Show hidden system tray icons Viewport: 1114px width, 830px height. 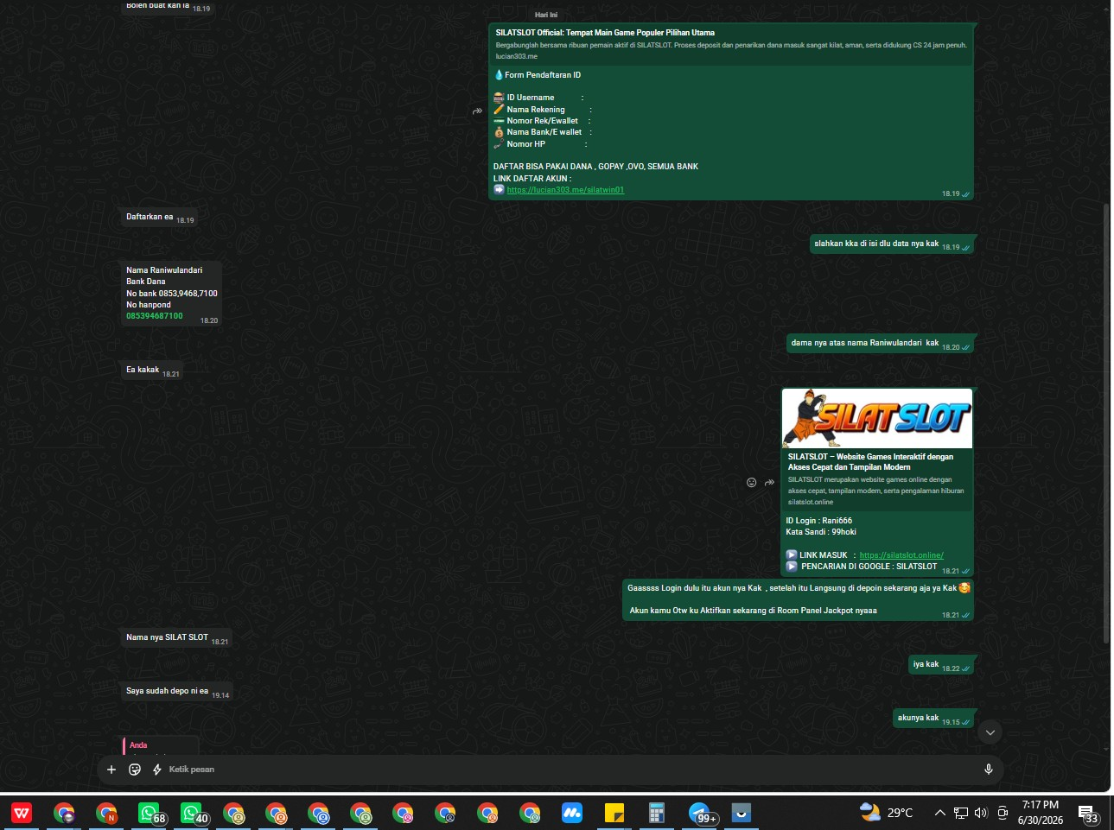click(x=940, y=813)
